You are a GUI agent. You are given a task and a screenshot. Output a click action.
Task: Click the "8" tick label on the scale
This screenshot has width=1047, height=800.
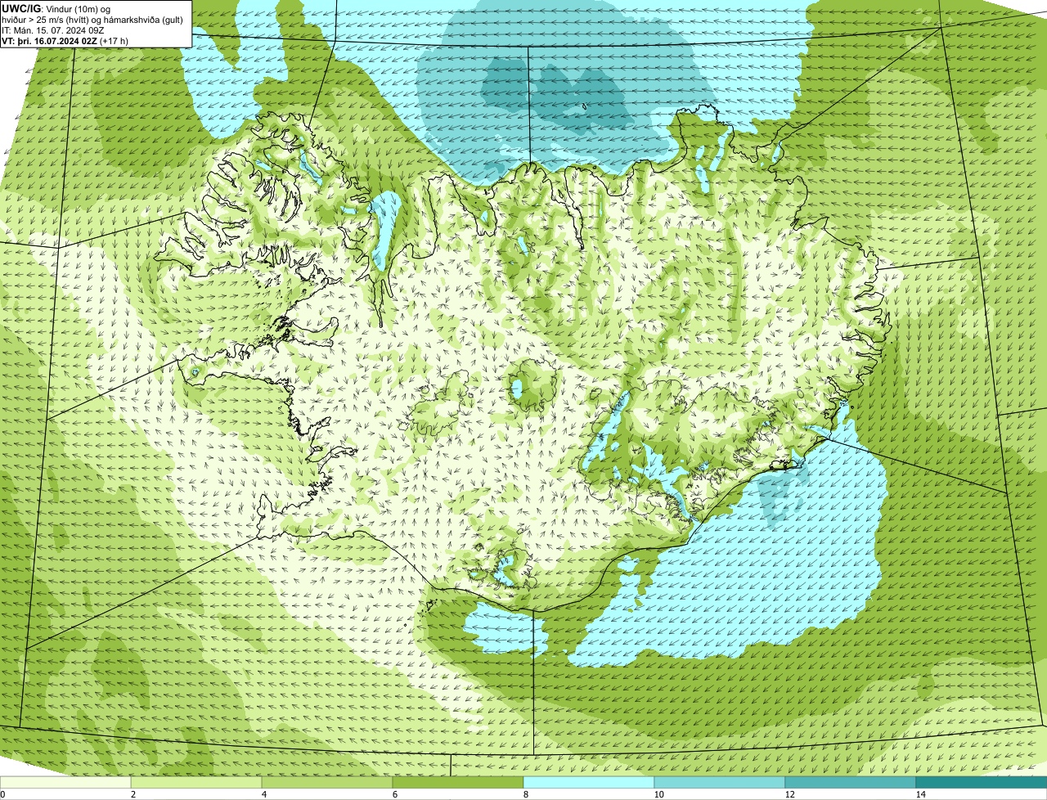coord(526,794)
